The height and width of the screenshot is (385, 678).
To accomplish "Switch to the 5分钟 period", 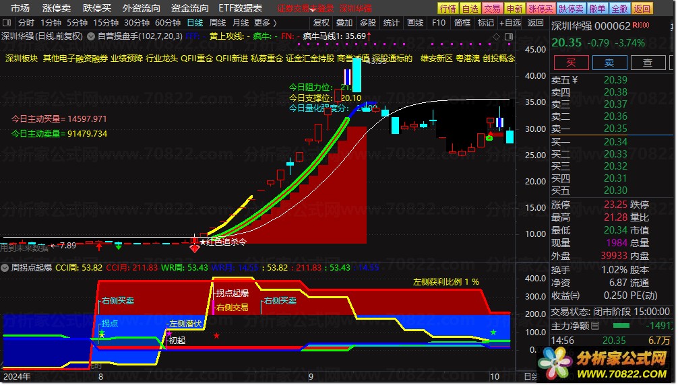I will (x=77, y=22).
